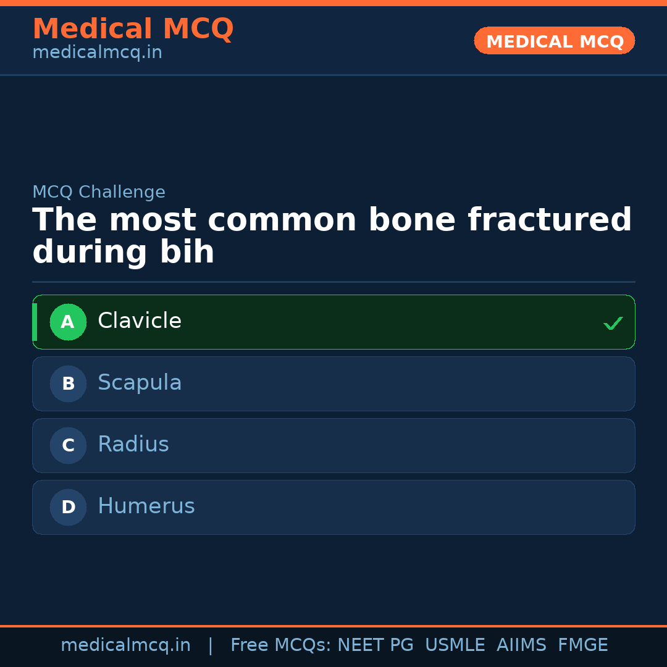Choose the Scapula answer option
This screenshot has width=667, height=667.
click(x=140, y=383)
